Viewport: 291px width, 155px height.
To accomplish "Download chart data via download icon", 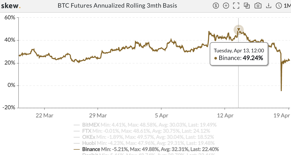I will pyautogui.click(x=268, y=6).
